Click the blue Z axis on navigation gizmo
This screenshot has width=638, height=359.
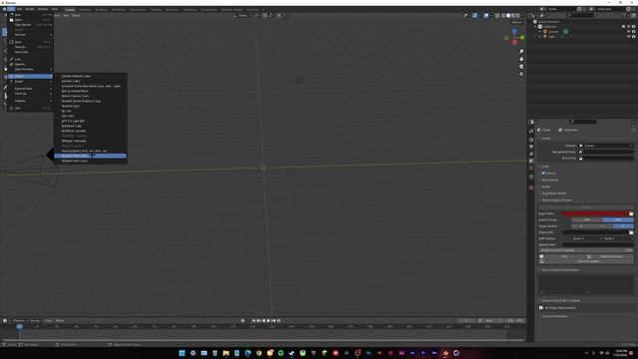click(x=514, y=31)
